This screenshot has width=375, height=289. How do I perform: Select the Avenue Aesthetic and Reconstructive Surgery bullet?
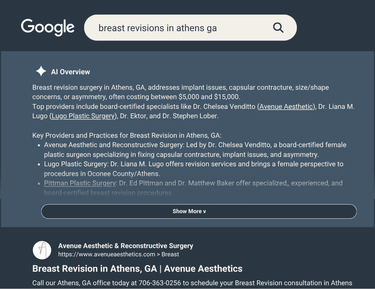pyautogui.click(x=195, y=150)
